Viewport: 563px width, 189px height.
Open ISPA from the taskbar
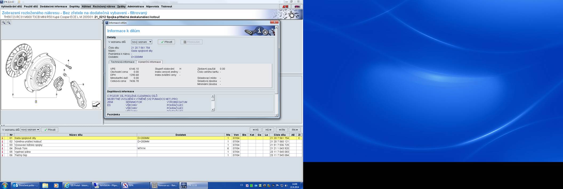coord(135,185)
